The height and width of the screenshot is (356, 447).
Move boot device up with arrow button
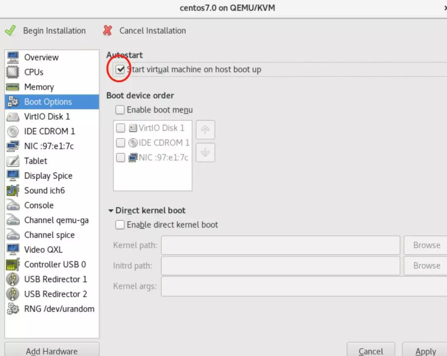tap(205, 130)
